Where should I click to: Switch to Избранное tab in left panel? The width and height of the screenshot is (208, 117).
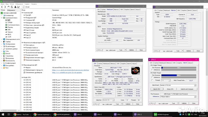tap(11, 10)
